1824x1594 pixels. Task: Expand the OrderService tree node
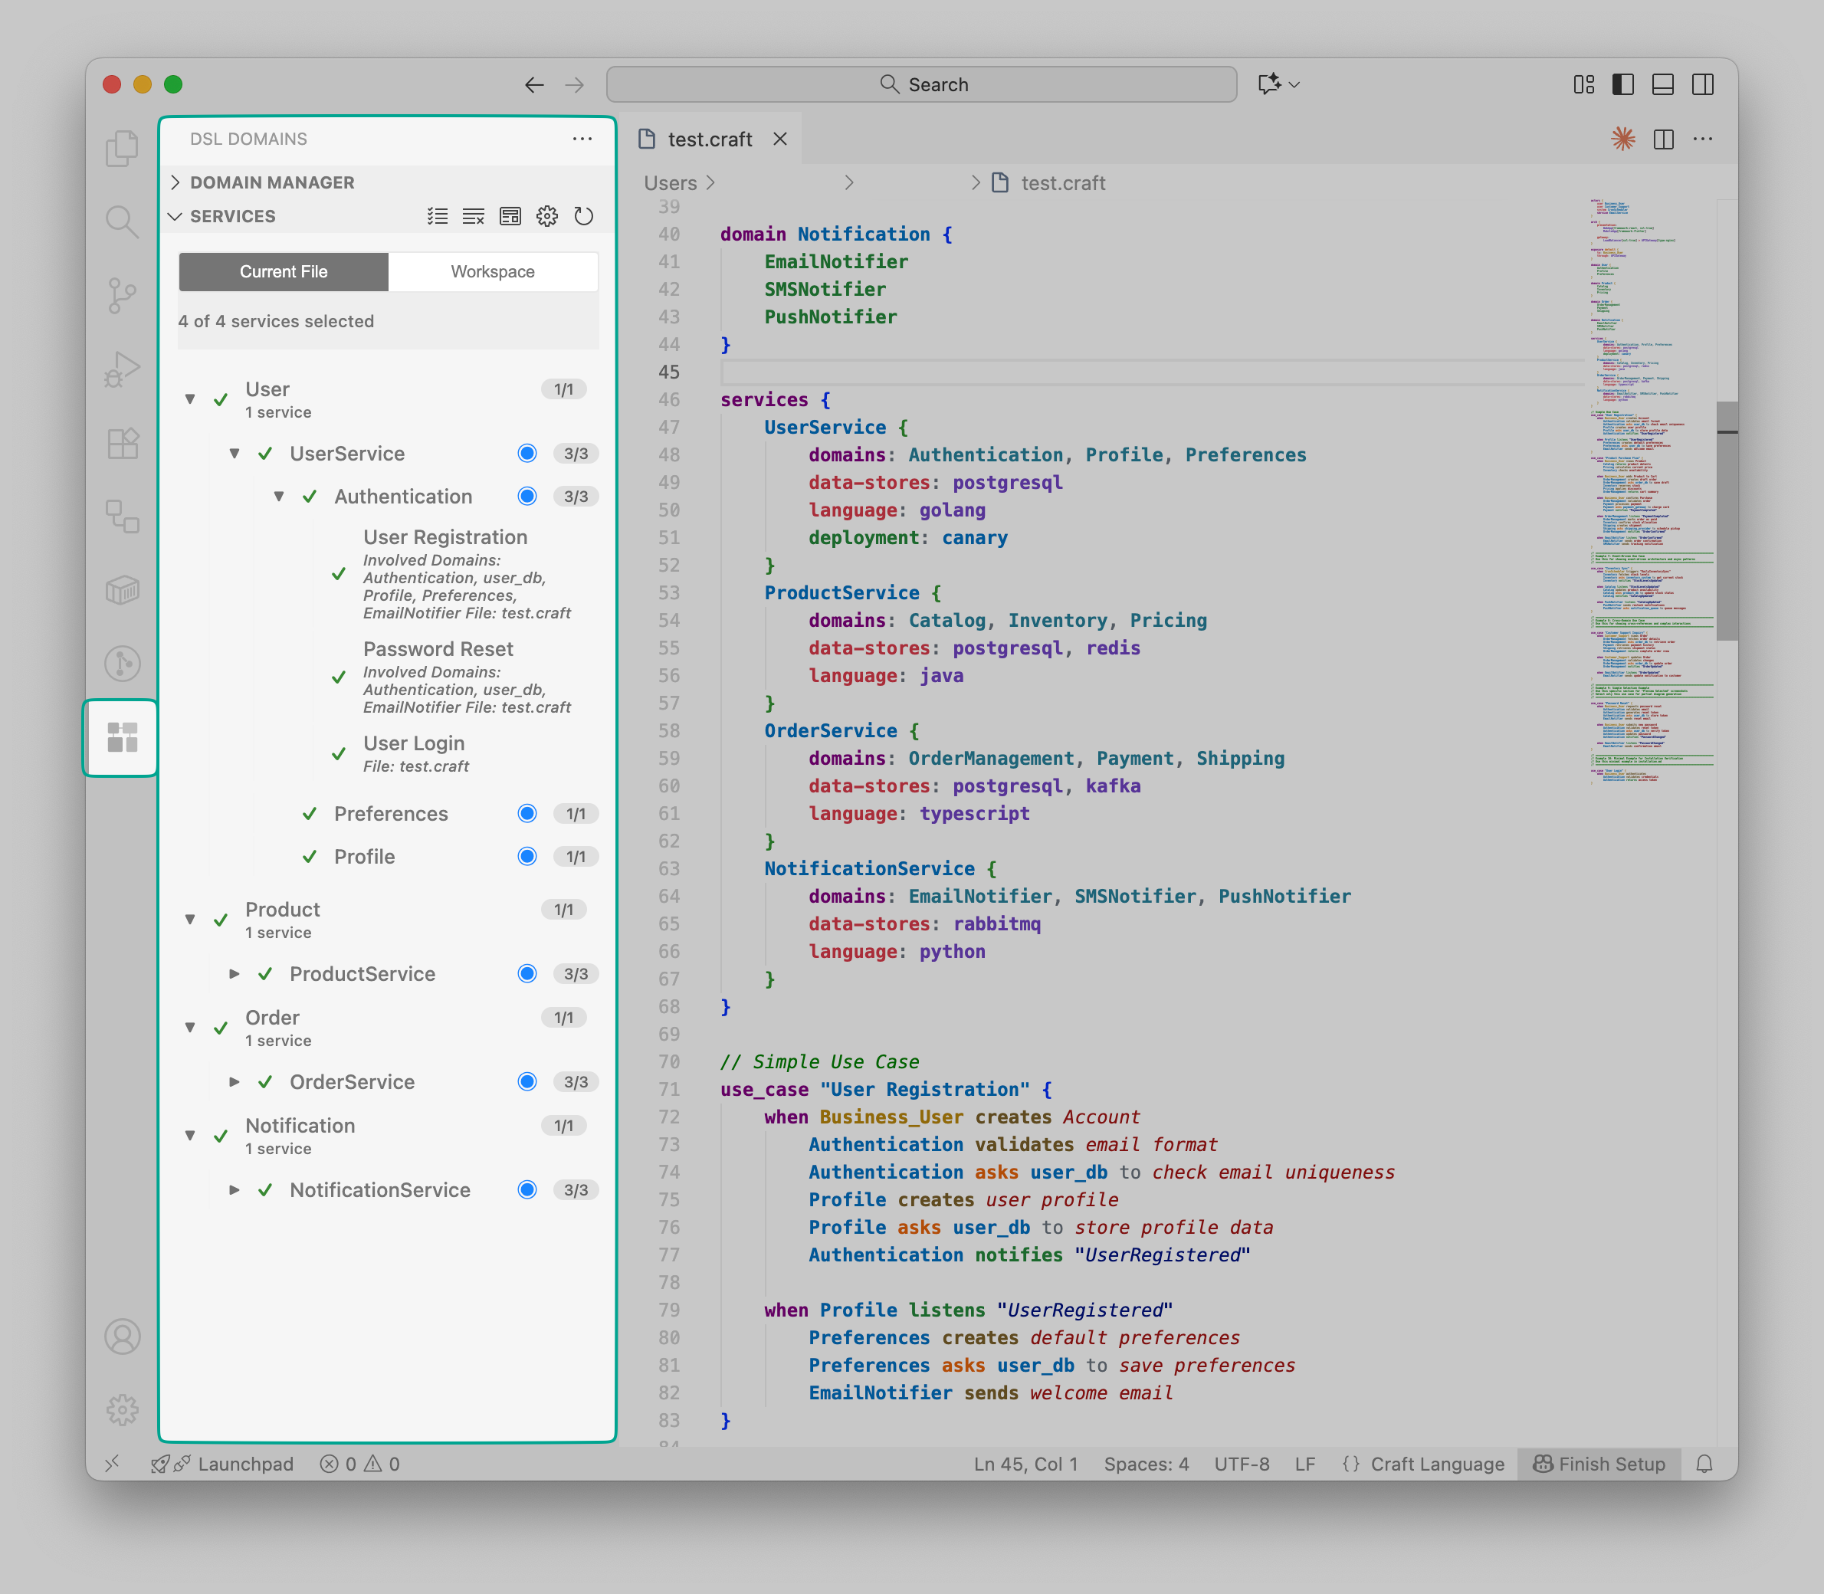coord(234,1081)
